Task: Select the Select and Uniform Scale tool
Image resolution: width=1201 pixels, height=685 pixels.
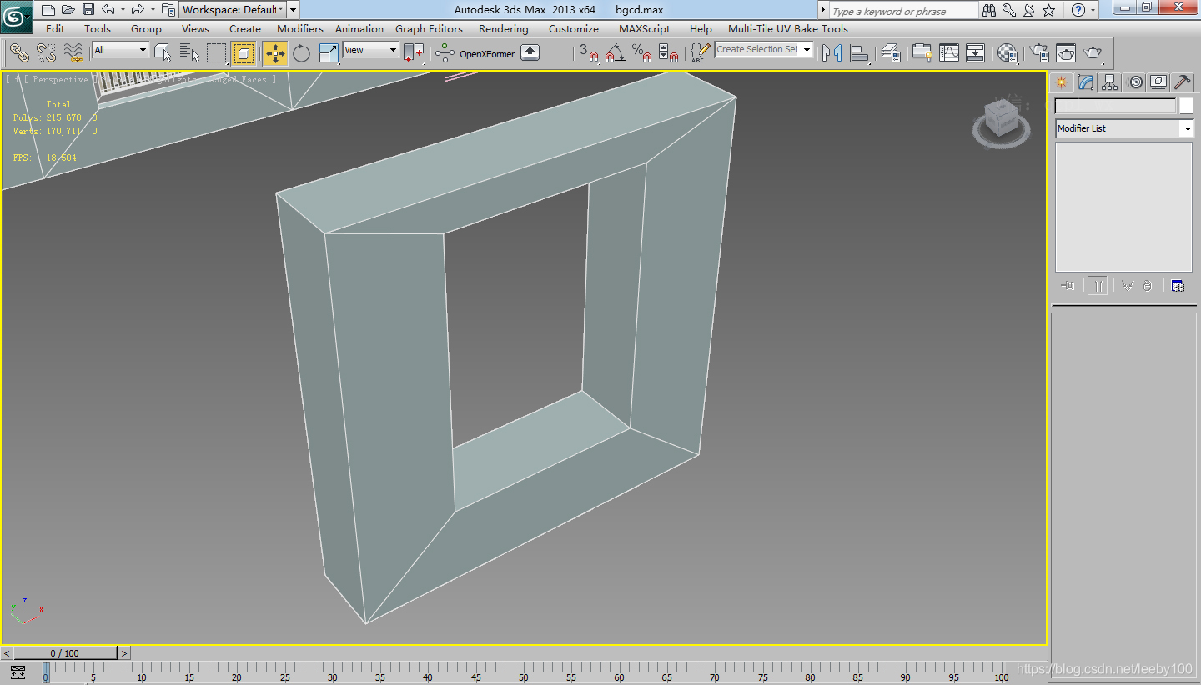Action: coord(329,52)
